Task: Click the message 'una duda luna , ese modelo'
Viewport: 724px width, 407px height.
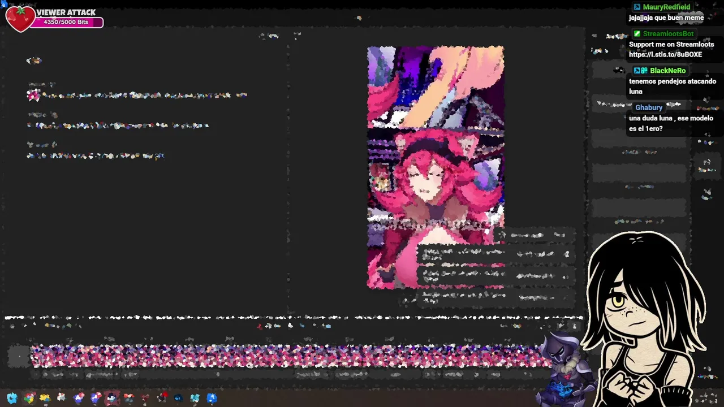Action: tap(672, 118)
